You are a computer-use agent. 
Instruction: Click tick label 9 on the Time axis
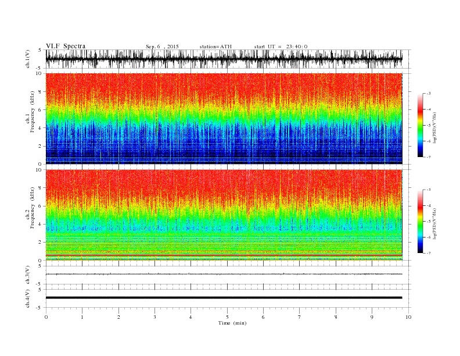pos(372,317)
